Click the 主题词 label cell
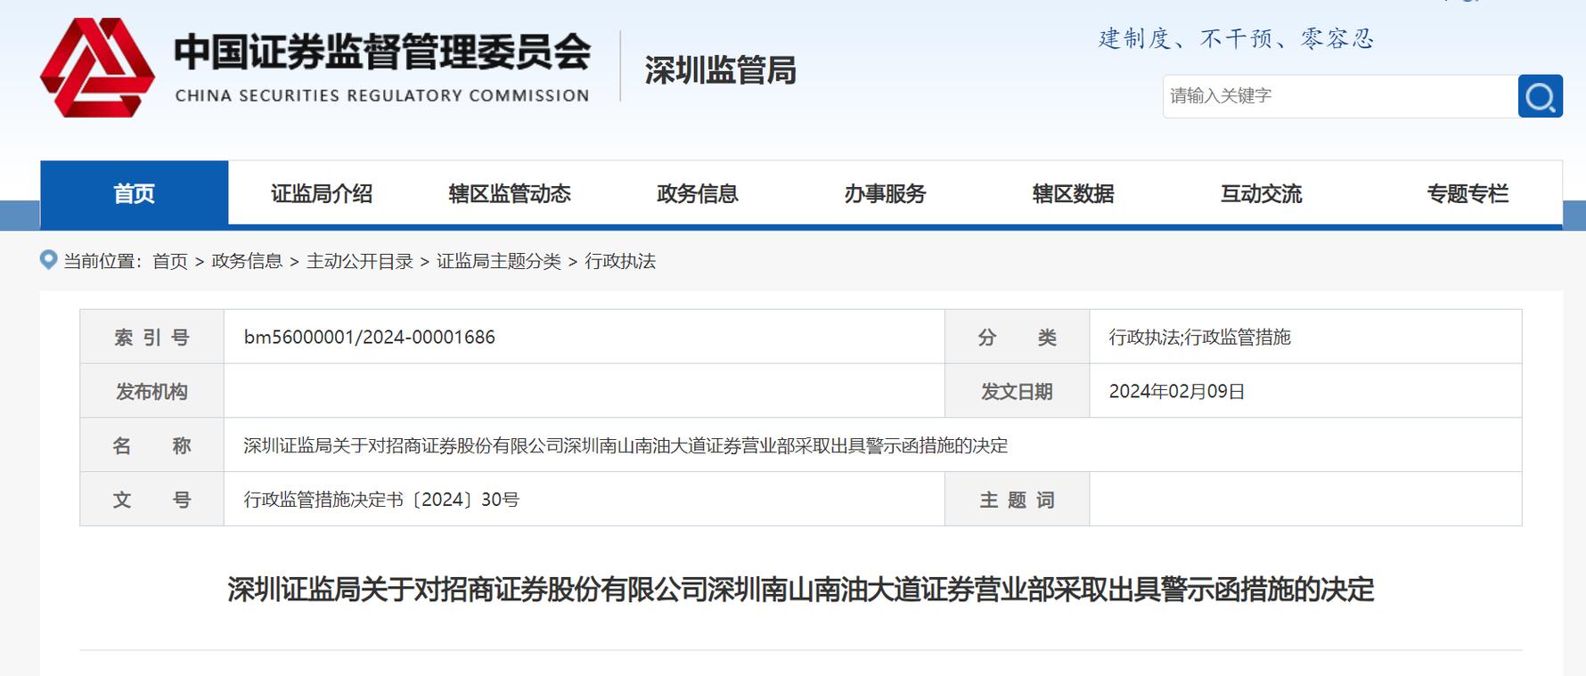The height and width of the screenshot is (676, 1586). tap(1017, 500)
